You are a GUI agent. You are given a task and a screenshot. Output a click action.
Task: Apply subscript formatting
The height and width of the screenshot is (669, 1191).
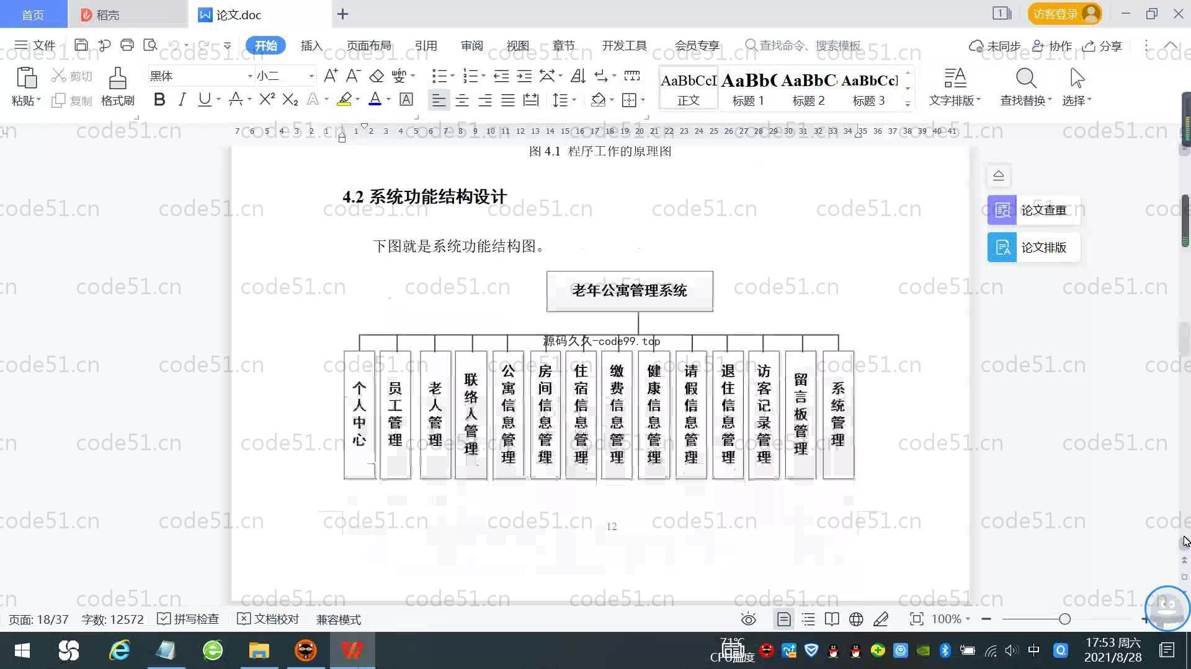[x=290, y=99]
